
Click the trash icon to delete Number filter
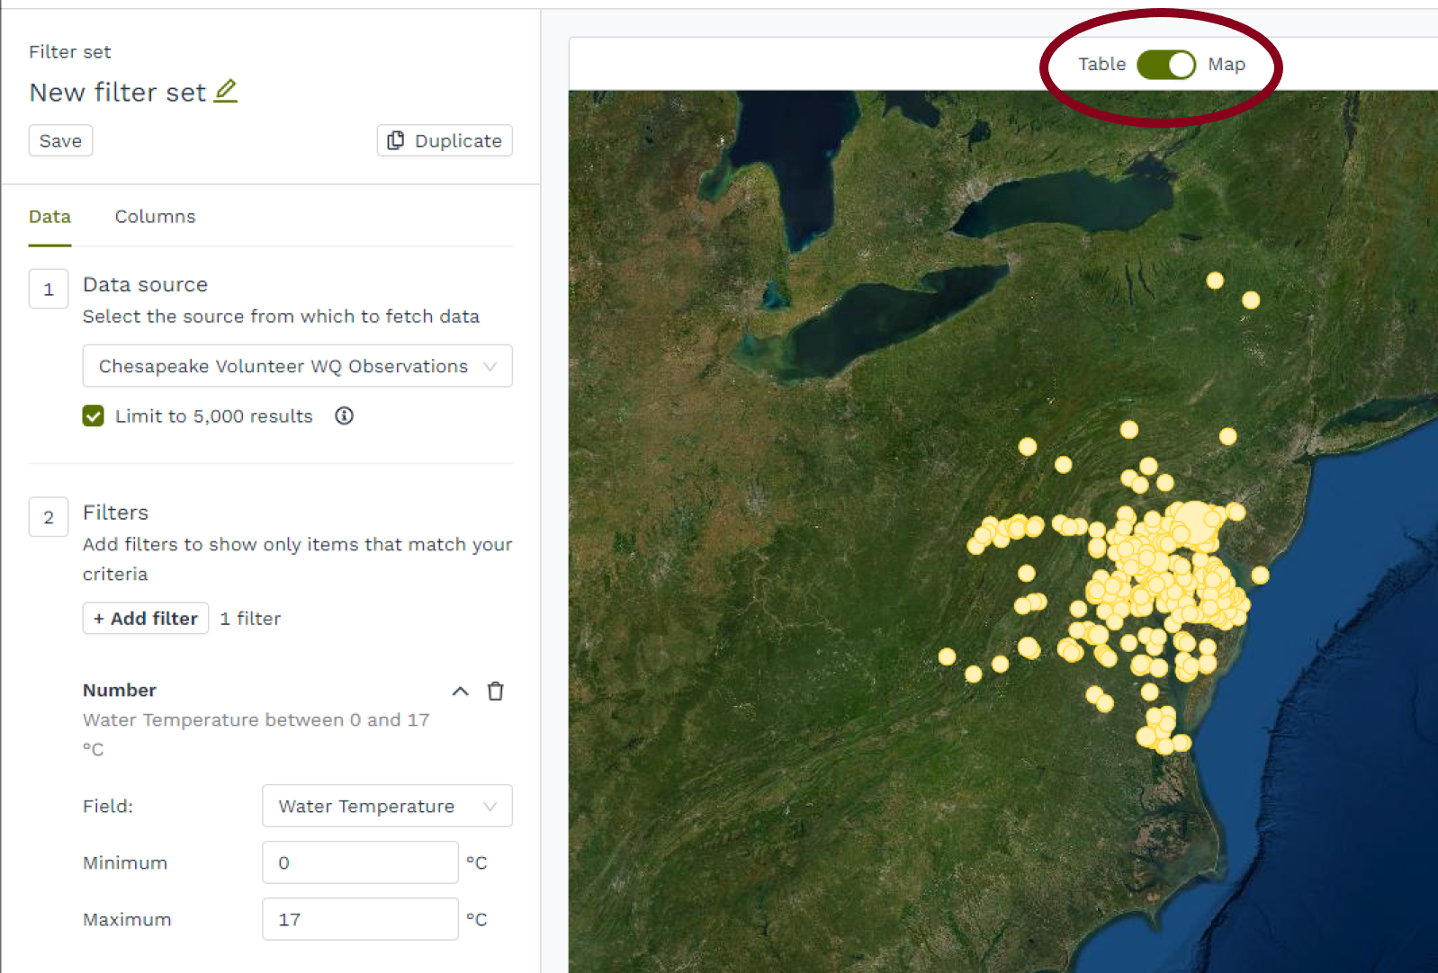(495, 691)
